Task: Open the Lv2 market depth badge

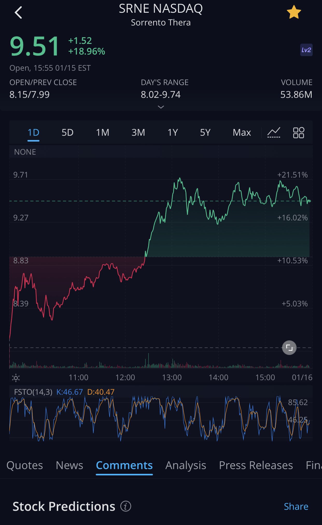Action: click(x=306, y=50)
